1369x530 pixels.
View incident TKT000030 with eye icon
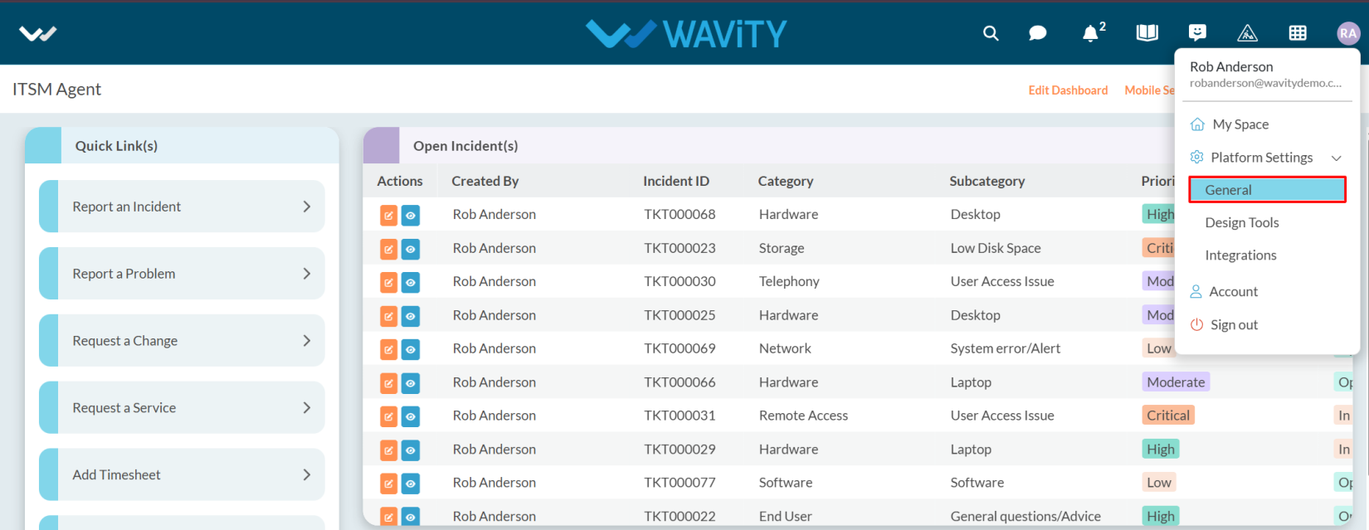(411, 283)
